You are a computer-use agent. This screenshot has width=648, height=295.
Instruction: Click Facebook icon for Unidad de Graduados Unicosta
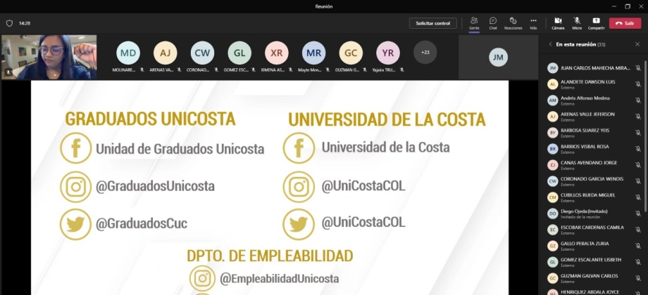(x=75, y=148)
